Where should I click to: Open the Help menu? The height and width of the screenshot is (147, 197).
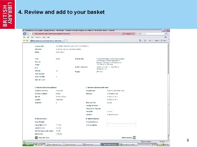pos(48,37)
